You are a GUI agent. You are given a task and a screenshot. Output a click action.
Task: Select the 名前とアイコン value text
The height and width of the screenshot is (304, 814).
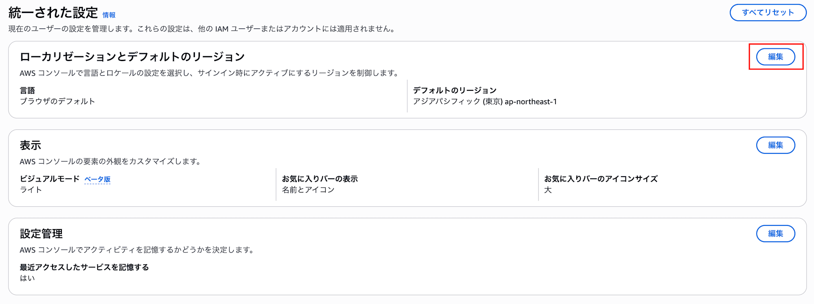[308, 190]
